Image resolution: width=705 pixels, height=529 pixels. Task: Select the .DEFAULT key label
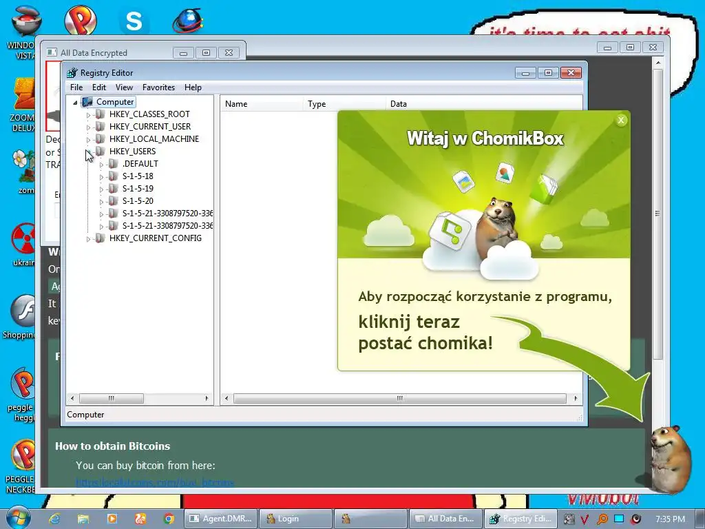click(140, 164)
